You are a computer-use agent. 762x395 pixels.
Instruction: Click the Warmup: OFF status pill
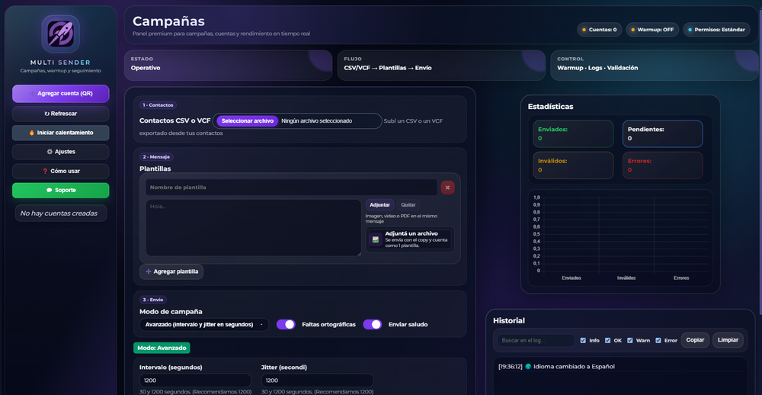click(652, 30)
